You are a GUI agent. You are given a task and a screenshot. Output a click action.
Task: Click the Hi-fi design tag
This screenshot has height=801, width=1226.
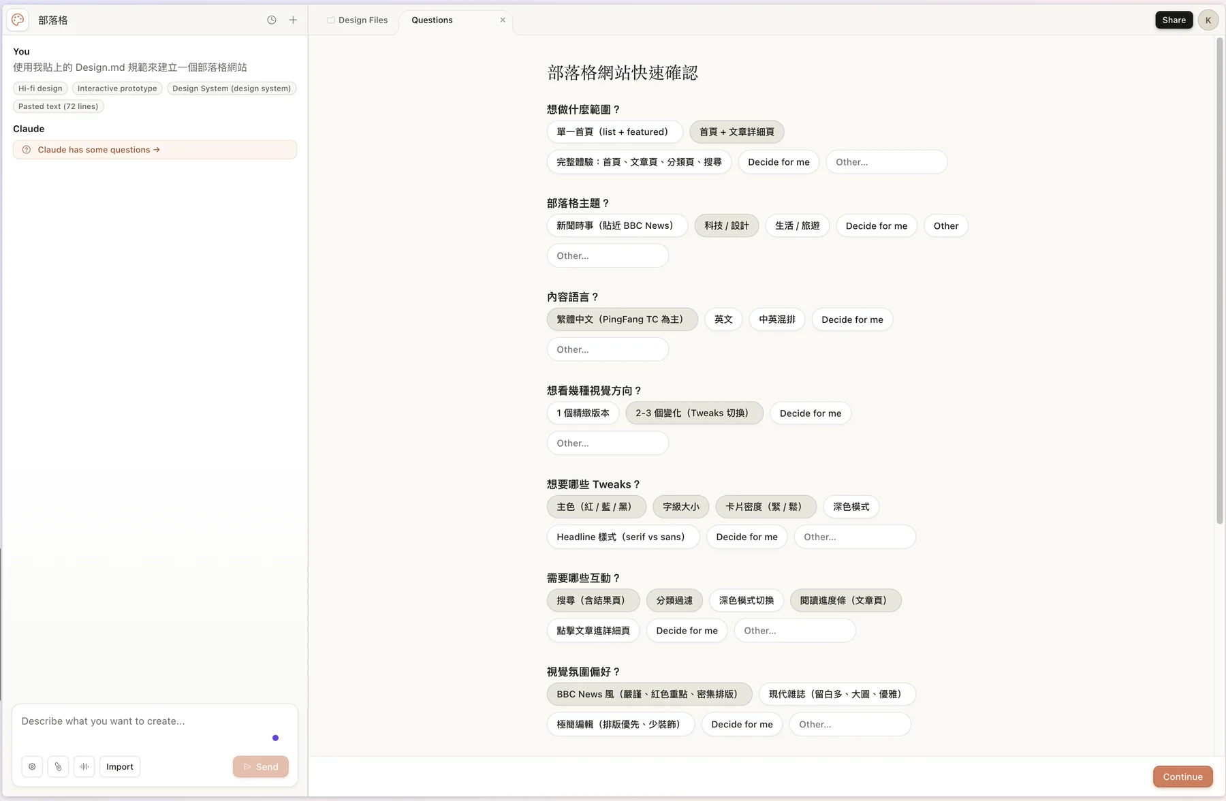pos(40,89)
